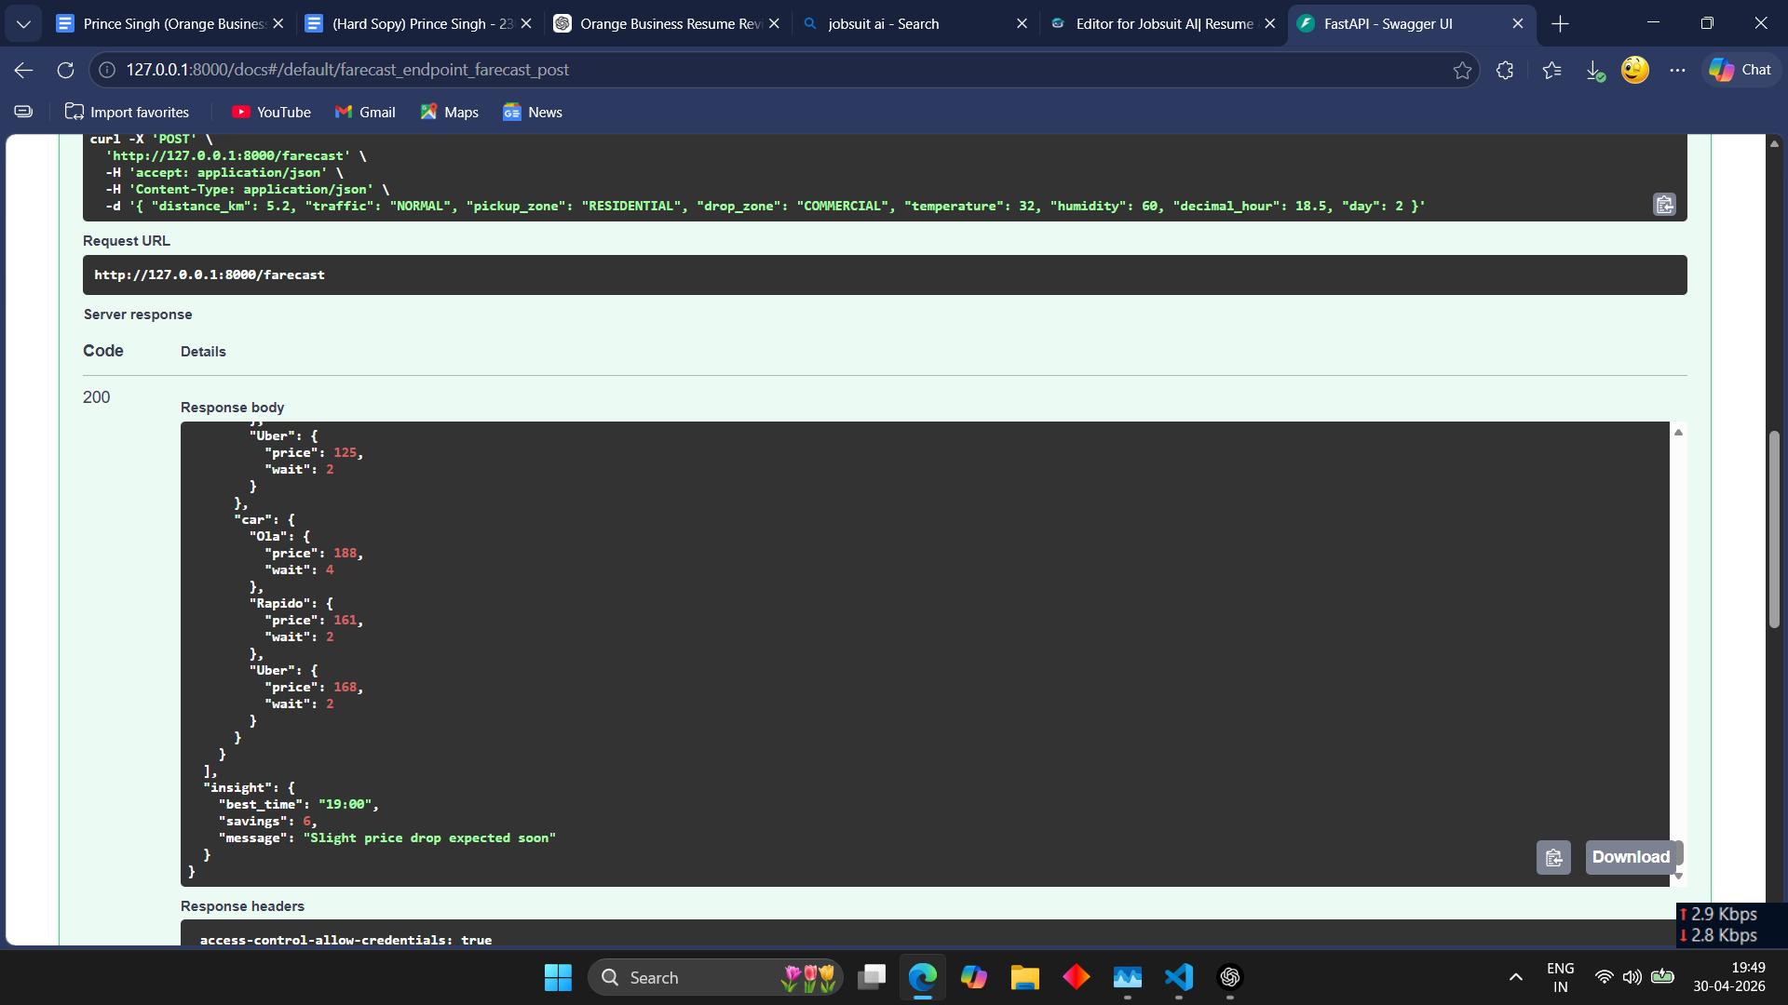Open the Gmail bookmark
Image resolution: width=1788 pixels, height=1005 pixels.
(x=365, y=113)
